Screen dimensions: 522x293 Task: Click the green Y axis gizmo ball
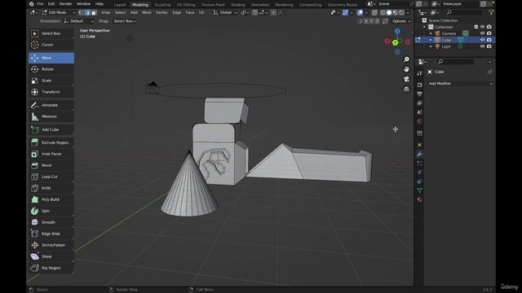[395, 43]
